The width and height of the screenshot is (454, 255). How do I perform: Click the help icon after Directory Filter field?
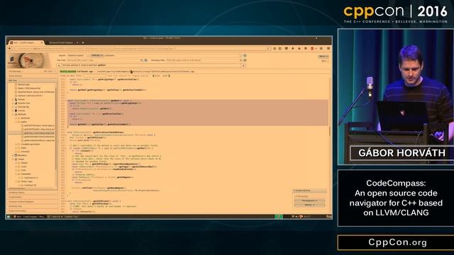[x=245, y=60]
